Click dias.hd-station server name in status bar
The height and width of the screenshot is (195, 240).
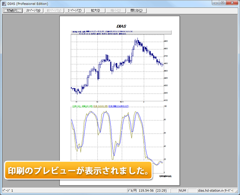(211, 190)
